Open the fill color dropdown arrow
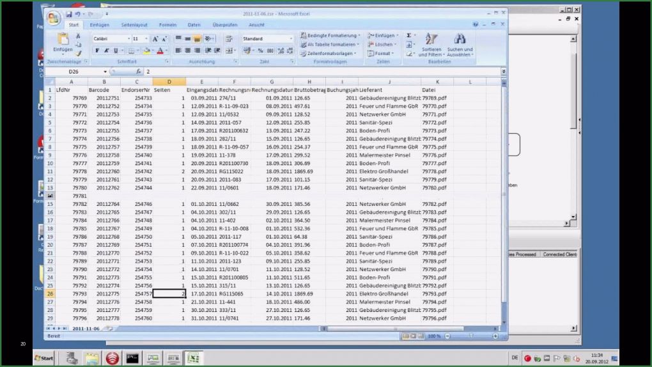The image size is (652, 367). [x=152, y=51]
